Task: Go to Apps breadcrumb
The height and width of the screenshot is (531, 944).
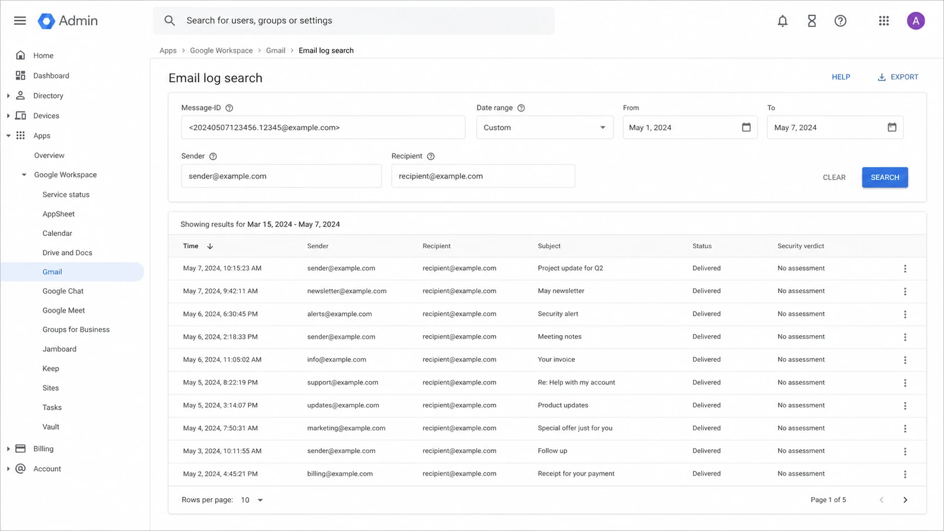Action: (168, 51)
